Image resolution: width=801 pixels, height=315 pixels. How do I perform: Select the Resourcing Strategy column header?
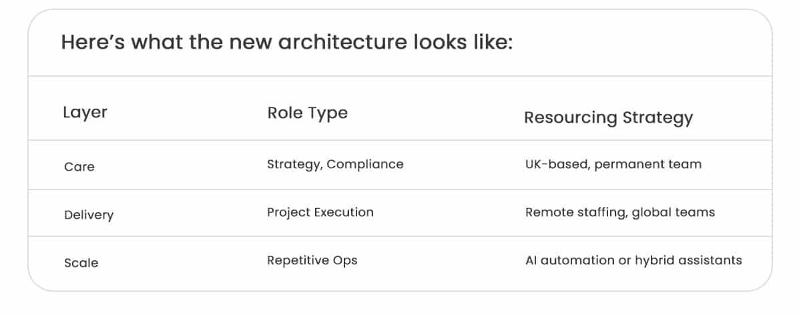click(x=608, y=118)
